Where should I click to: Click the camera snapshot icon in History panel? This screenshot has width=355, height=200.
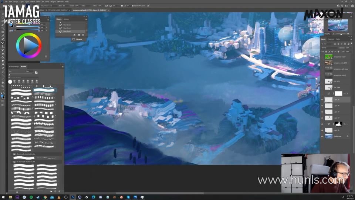pos(79,35)
